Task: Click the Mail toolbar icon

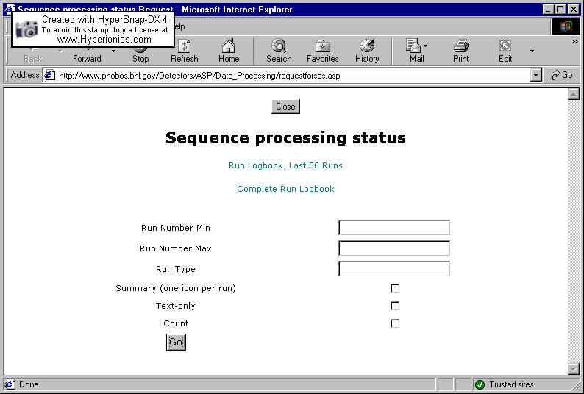Action: 413,46
